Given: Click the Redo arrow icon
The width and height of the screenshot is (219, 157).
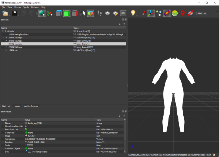Looking at the screenshot, I should [x=31, y=13].
